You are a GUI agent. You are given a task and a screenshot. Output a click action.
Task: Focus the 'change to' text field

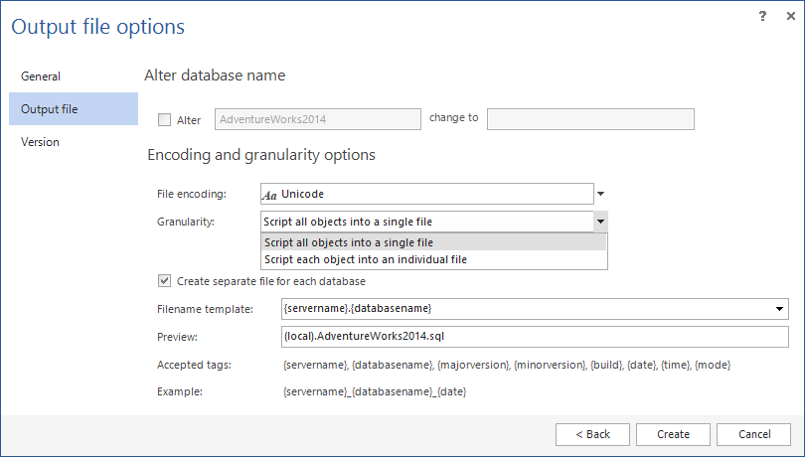click(590, 119)
